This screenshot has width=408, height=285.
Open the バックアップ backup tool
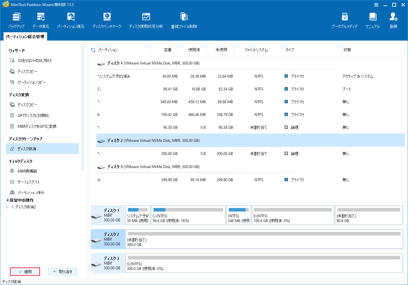(x=16, y=20)
